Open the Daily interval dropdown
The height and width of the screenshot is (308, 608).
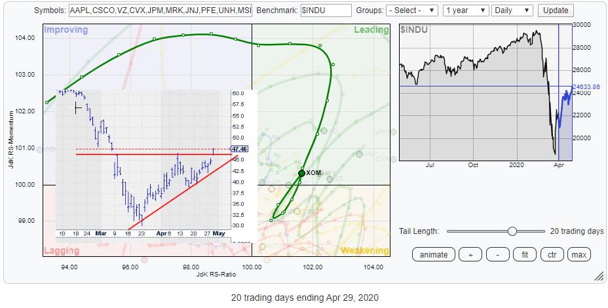coord(513,11)
